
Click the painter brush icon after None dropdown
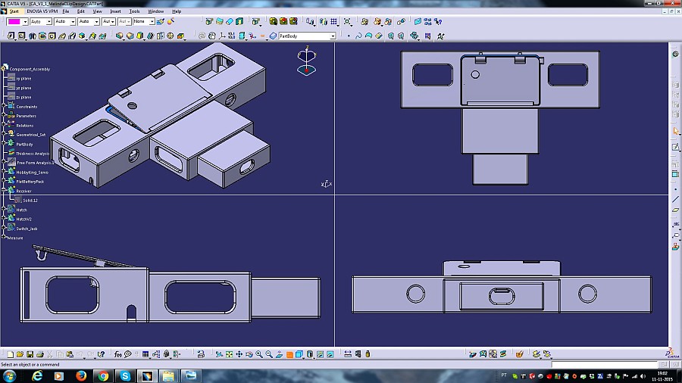(161, 21)
